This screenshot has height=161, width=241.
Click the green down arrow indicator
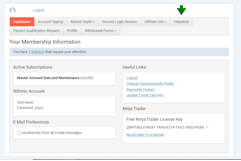[x=181, y=10]
